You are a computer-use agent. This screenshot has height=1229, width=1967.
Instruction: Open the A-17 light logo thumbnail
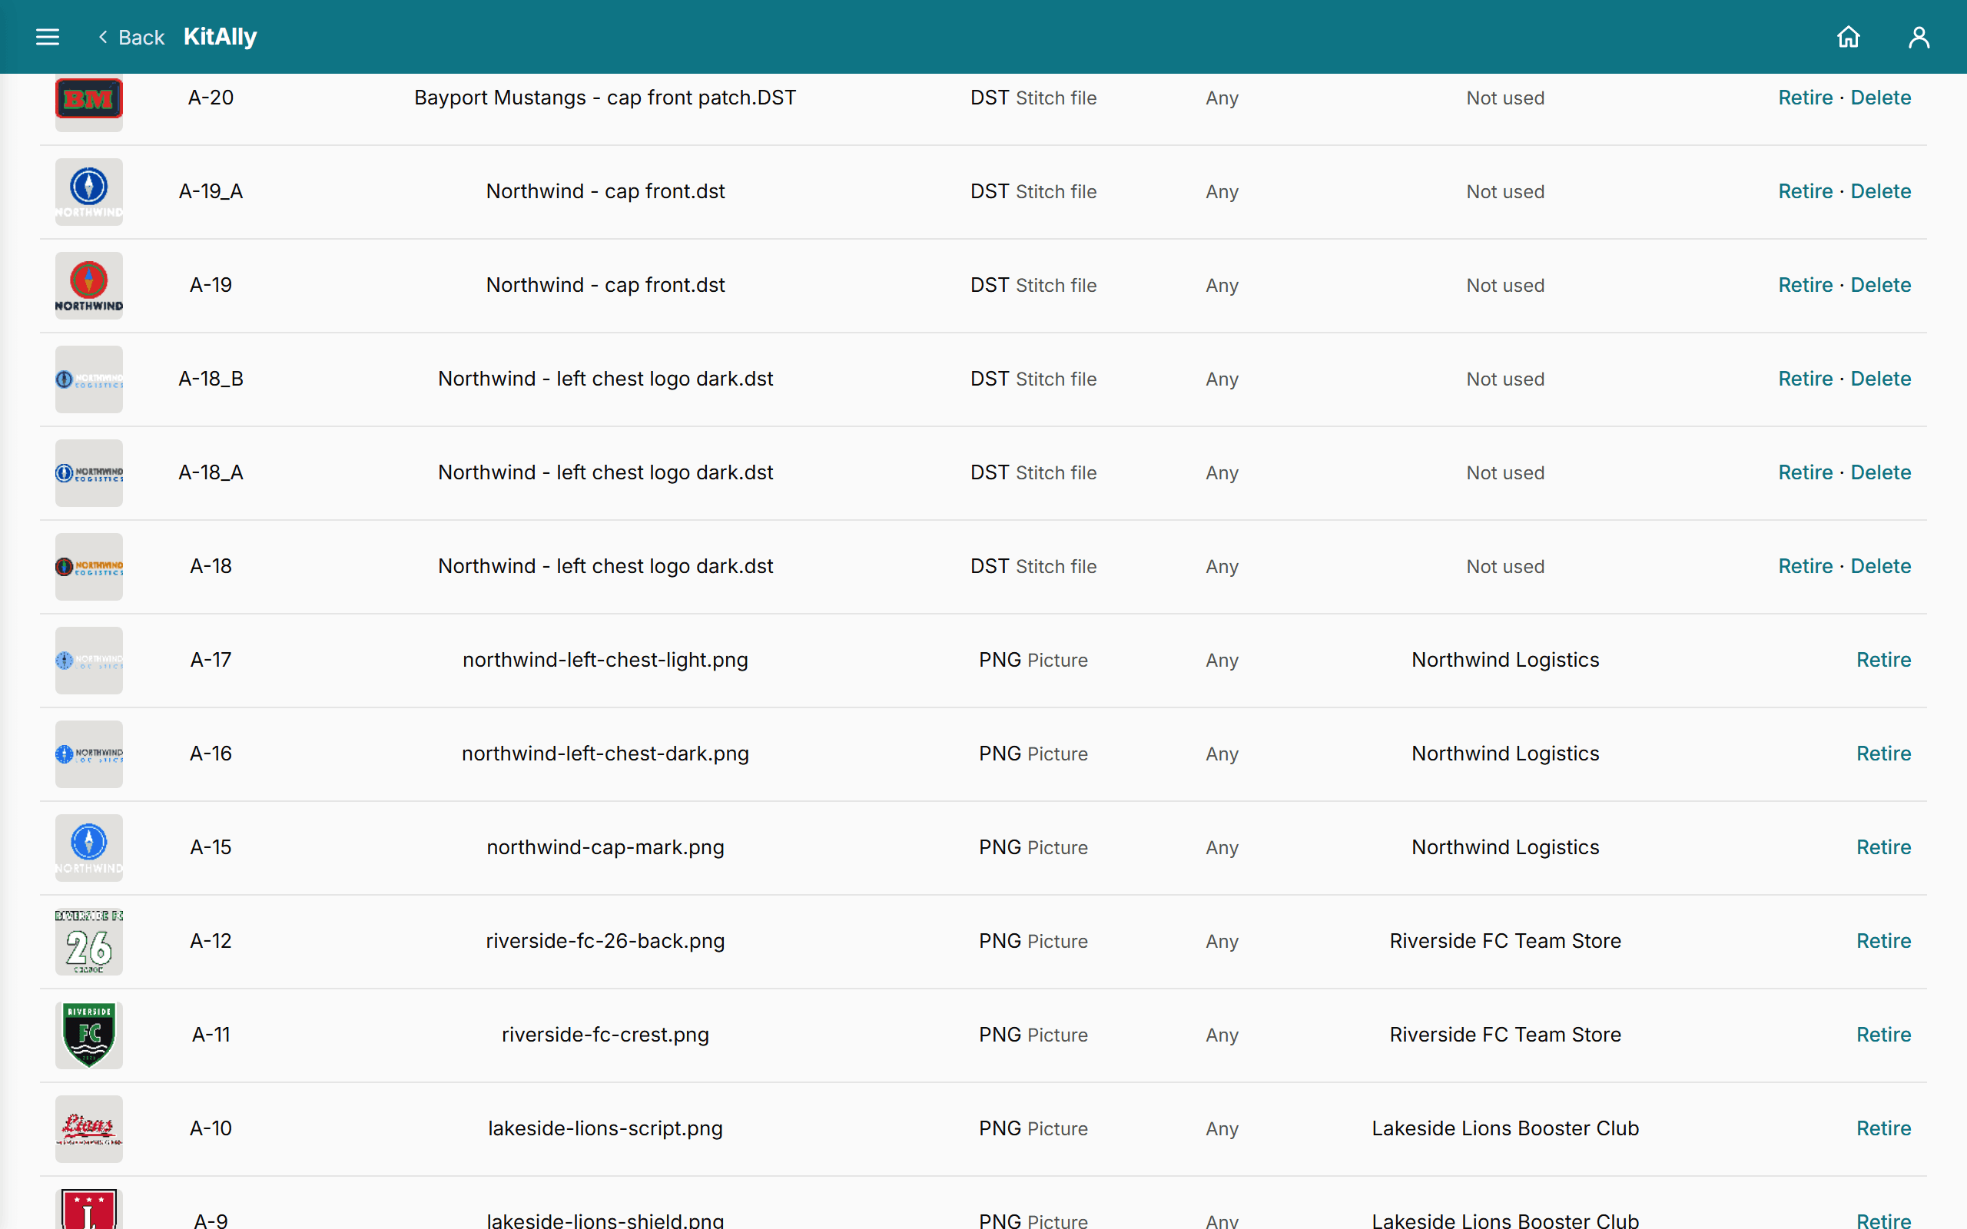click(88, 660)
